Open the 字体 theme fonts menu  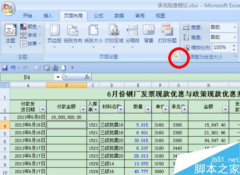point(31,35)
